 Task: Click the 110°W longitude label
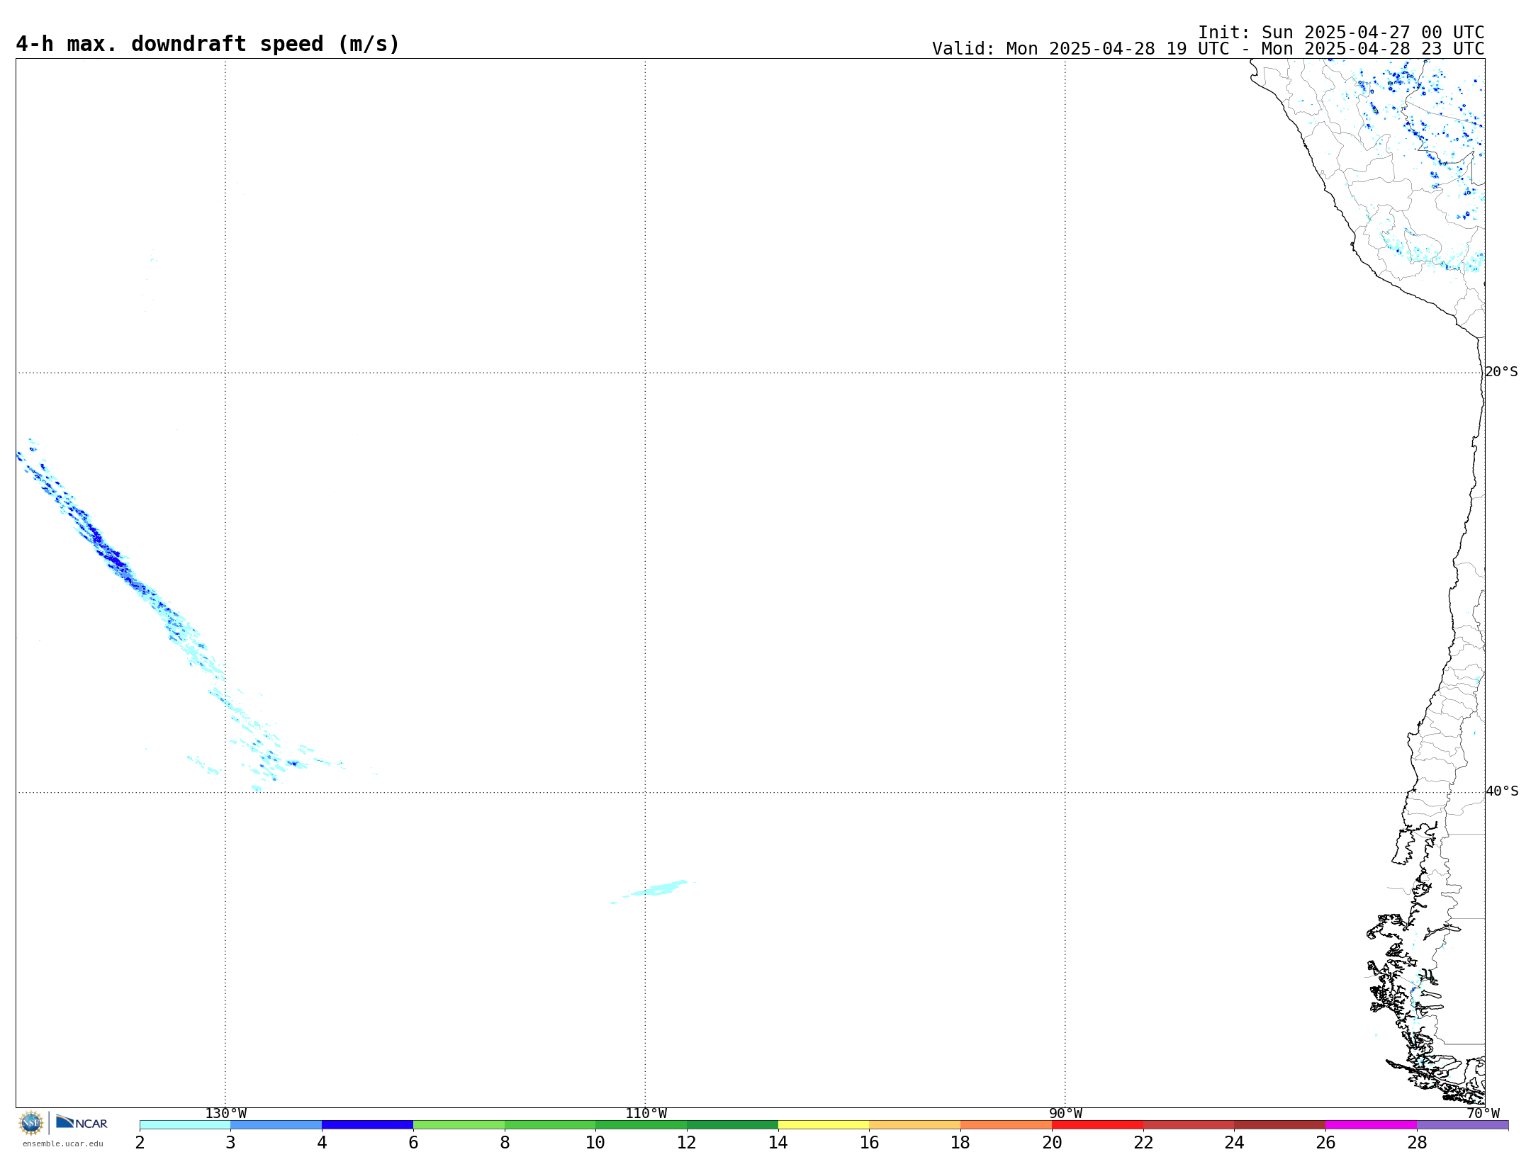(x=646, y=1114)
